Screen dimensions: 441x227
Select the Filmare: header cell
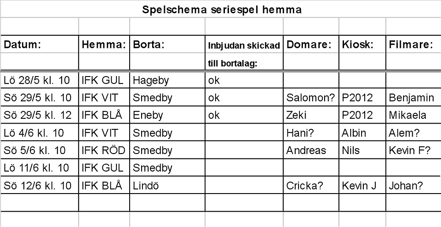(414, 44)
